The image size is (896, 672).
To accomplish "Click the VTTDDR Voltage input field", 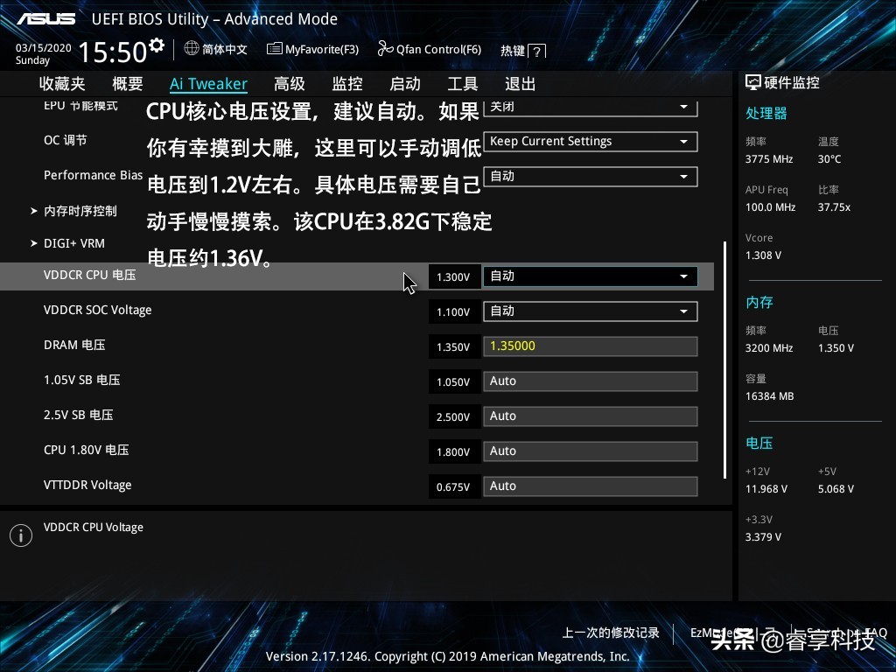I will [x=590, y=486].
